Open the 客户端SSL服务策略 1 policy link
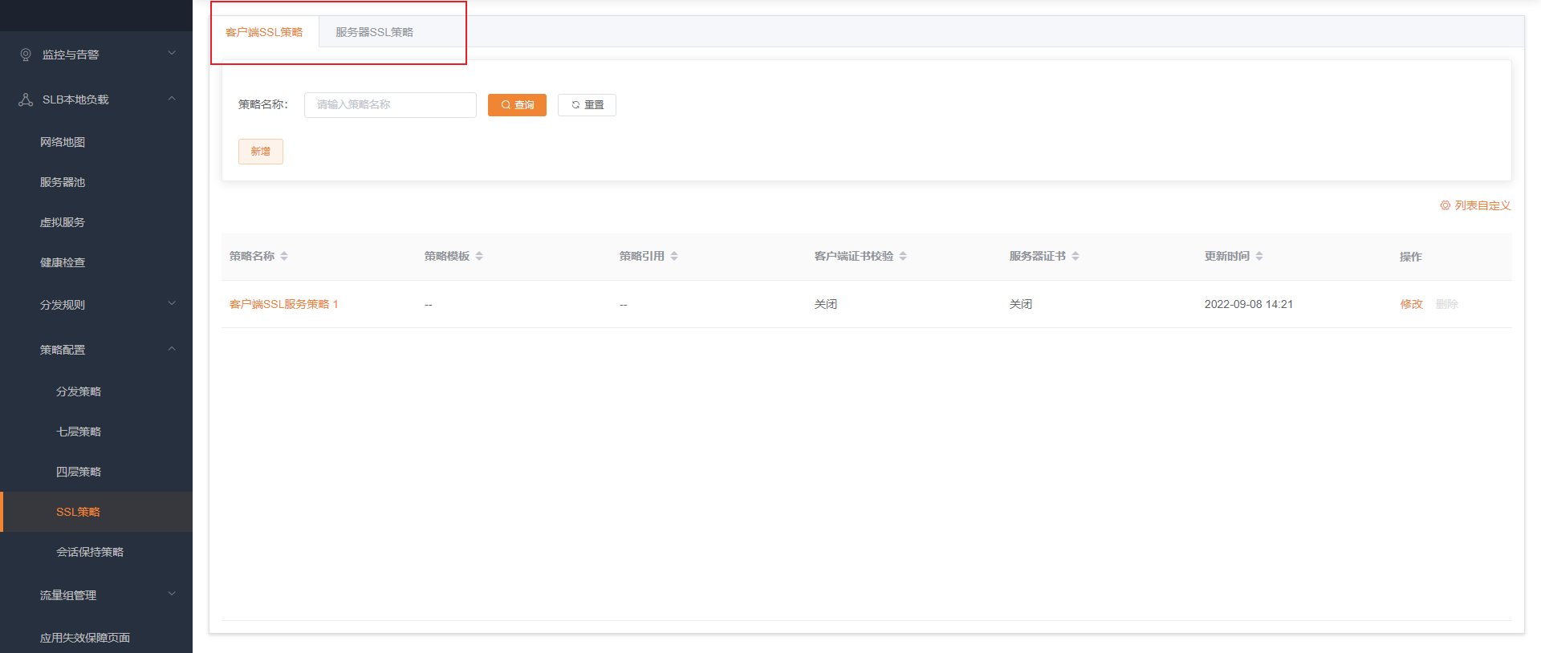This screenshot has width=1541, height=653. [x=283, y=304]
